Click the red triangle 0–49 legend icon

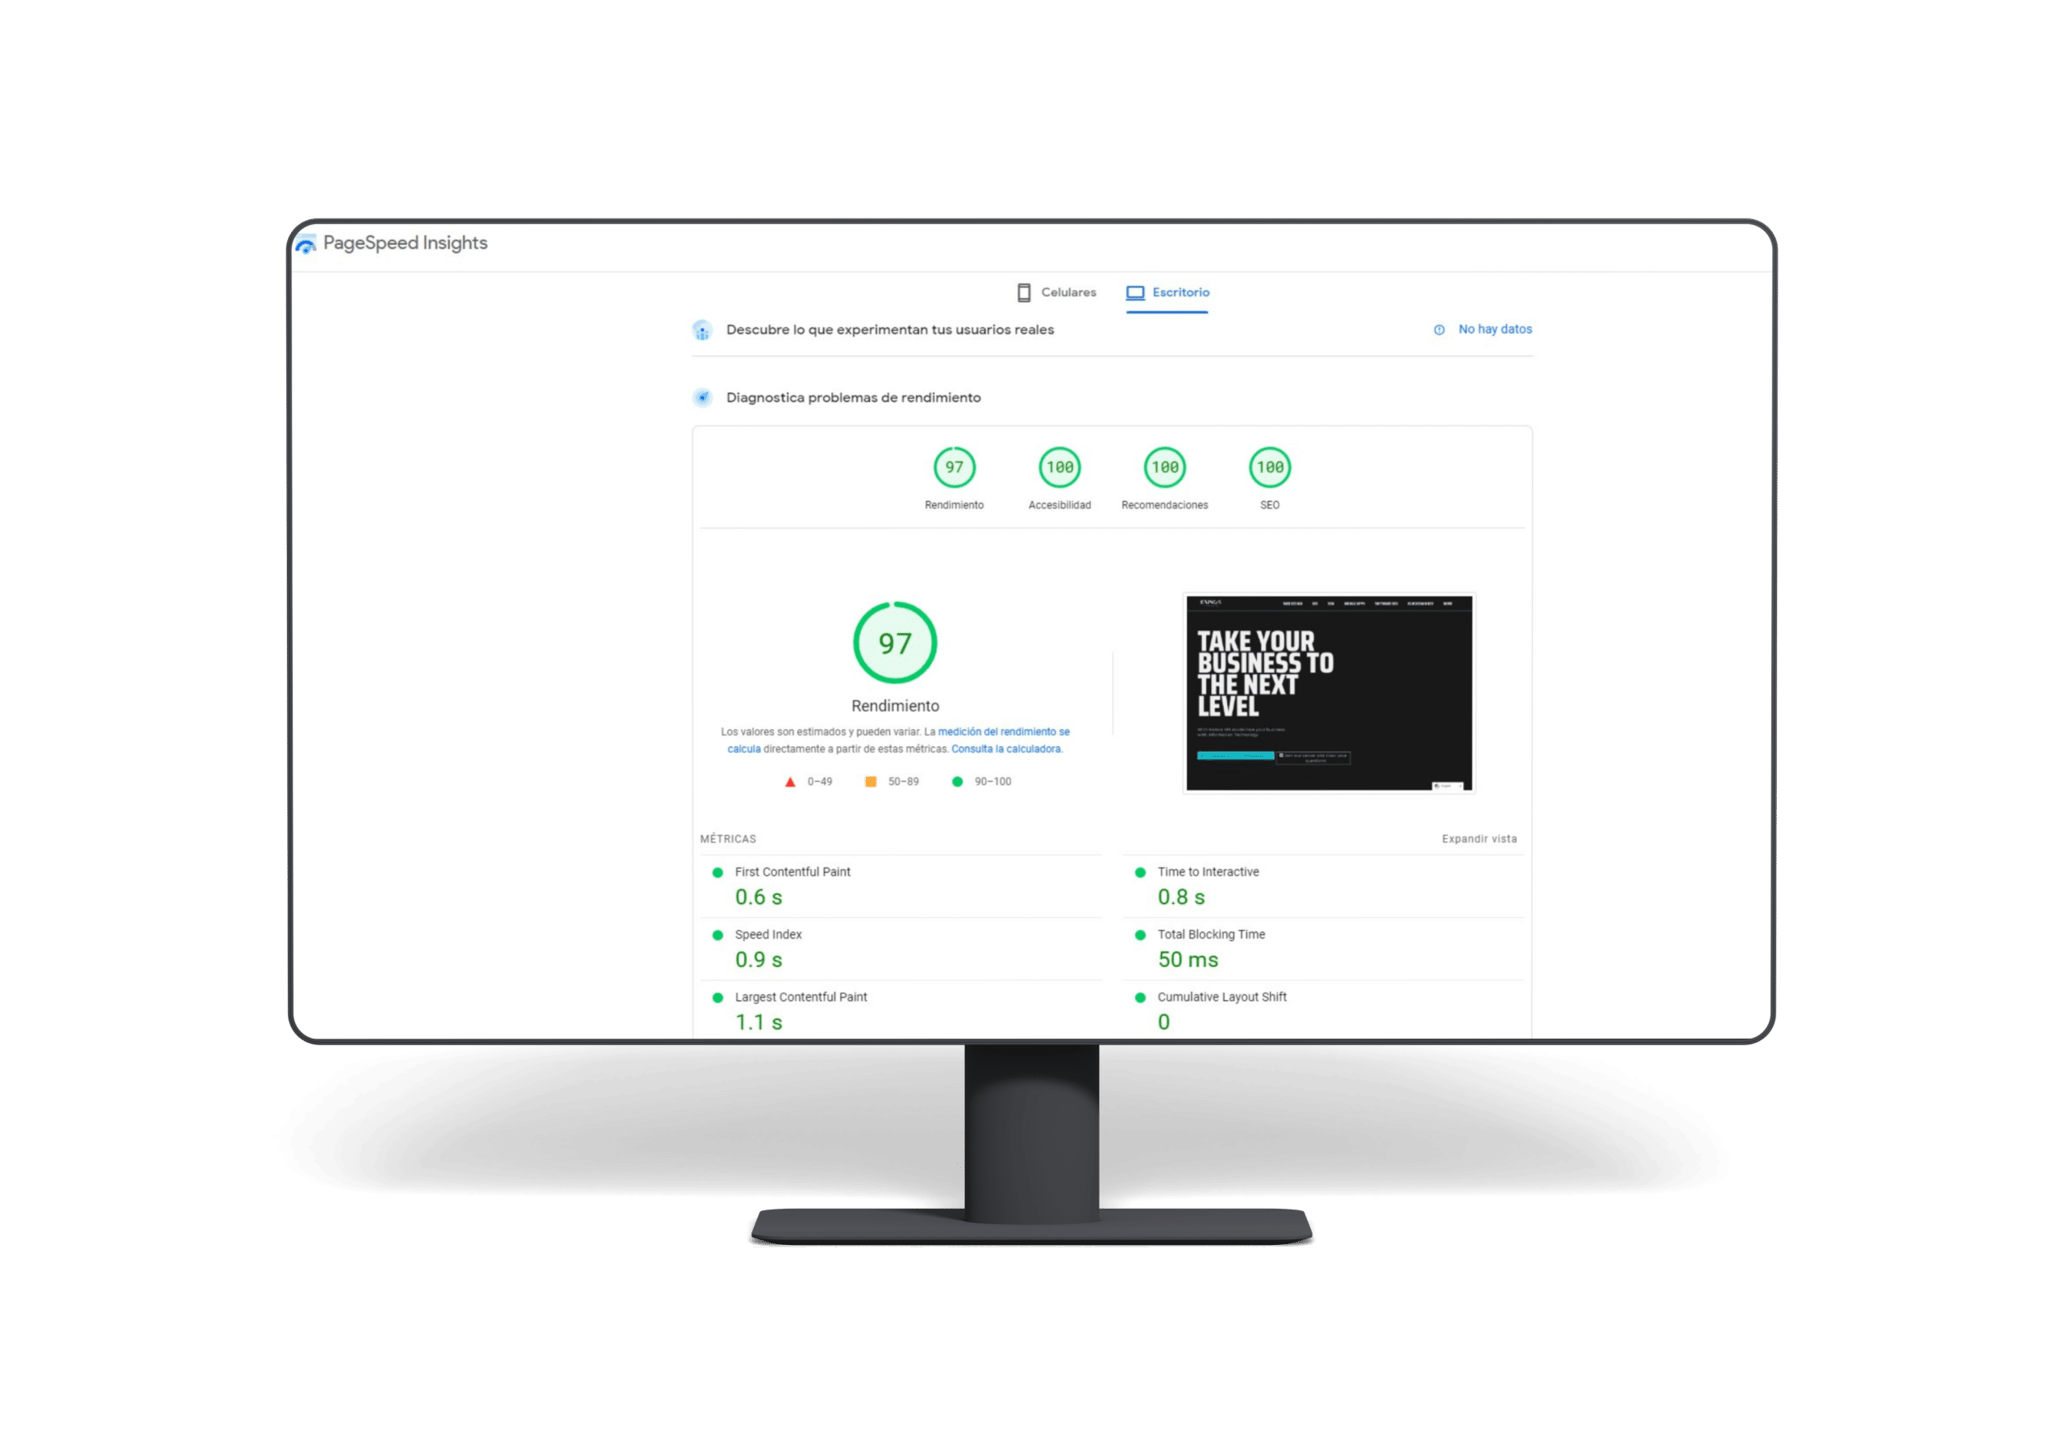tap(789, 782)
